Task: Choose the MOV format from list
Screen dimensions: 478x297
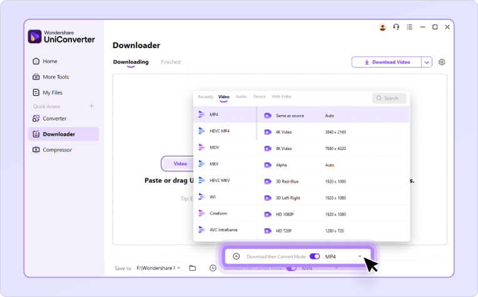Action: [215, 148]
